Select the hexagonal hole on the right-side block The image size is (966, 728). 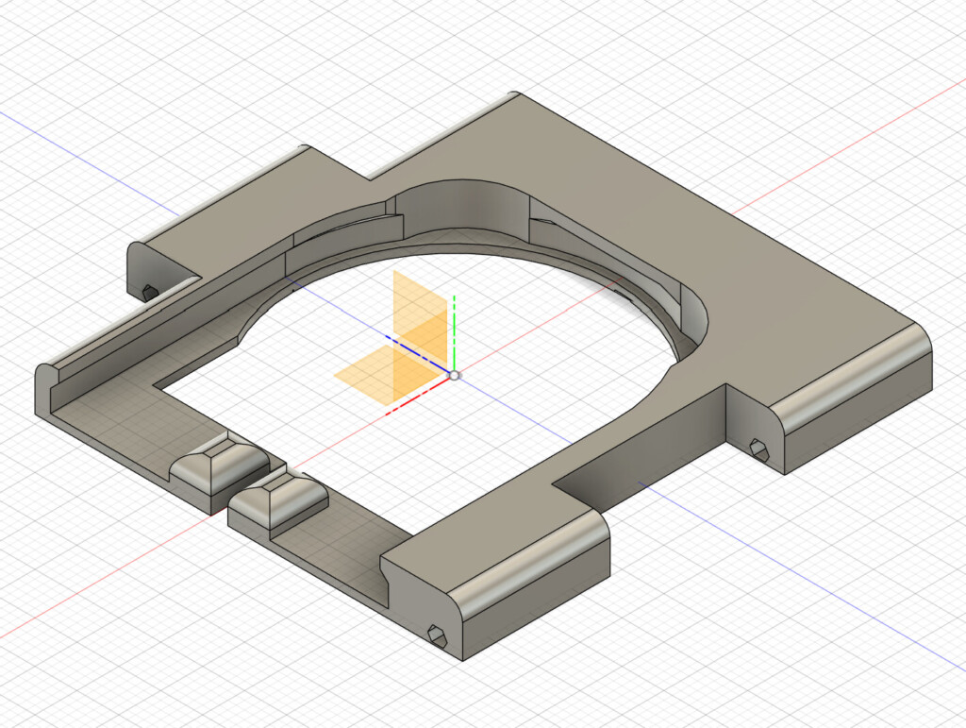pyautogui.click(x=758, y=449)
